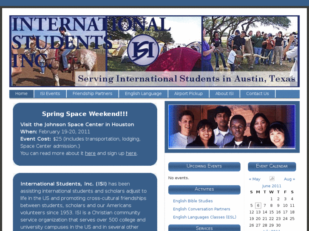Screen dimensions: 309x231
Task: Click the round ISI logo in banner
Action: (143, 50)
